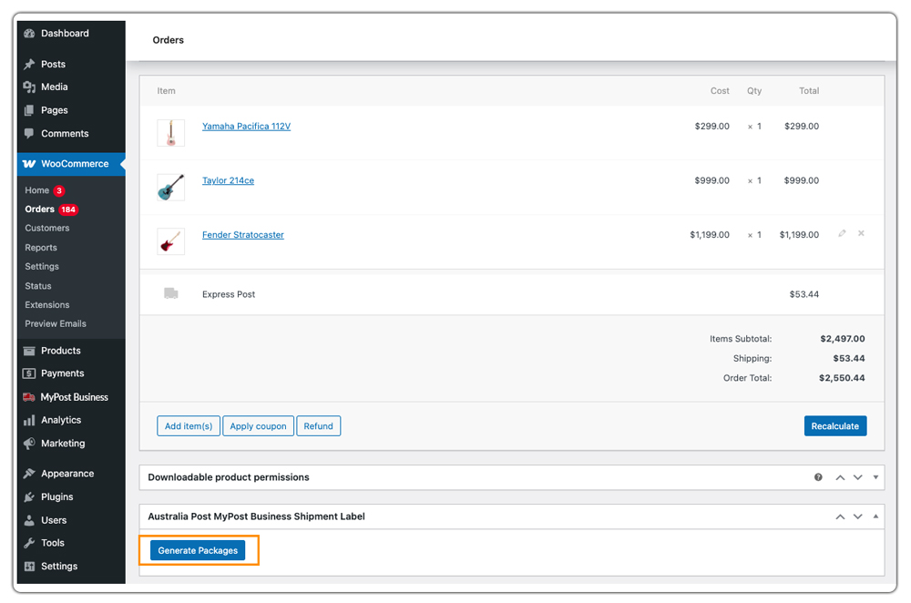Viewport: 911px width, 603px height.
Task: Click the Express Post shipping truck icon
Action: (x=171, y=293)
